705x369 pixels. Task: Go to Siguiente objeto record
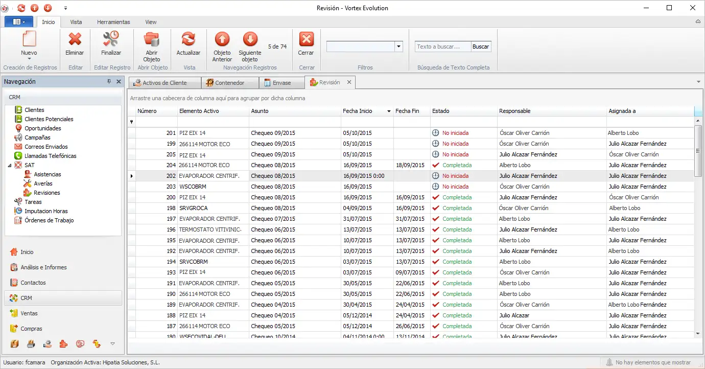click(250, 39)
